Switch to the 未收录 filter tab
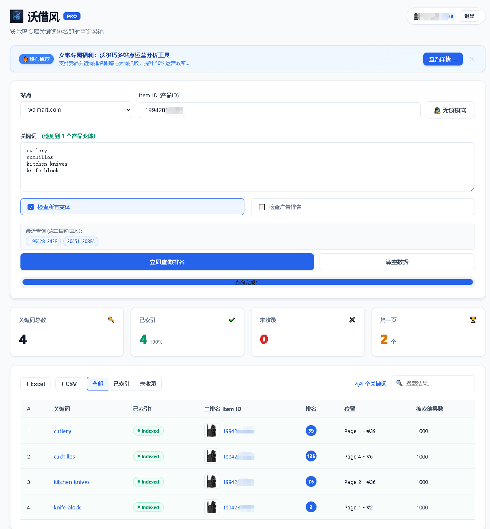 point(148,384)
